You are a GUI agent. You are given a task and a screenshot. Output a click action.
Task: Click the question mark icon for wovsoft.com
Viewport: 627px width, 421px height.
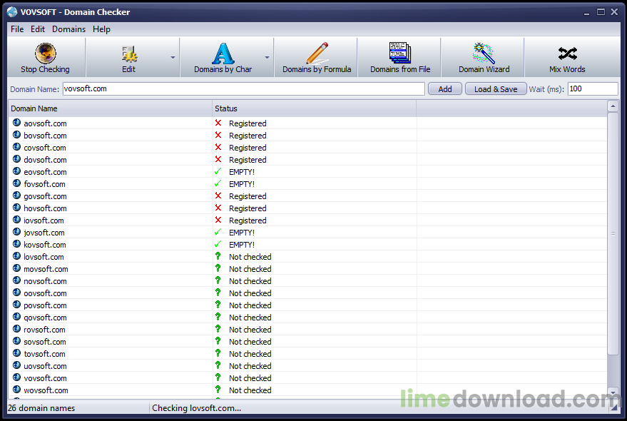pos(218,390)
